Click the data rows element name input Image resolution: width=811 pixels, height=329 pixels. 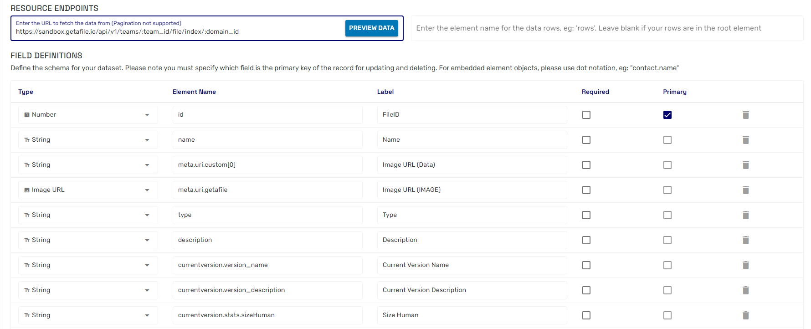pos(606,28)
